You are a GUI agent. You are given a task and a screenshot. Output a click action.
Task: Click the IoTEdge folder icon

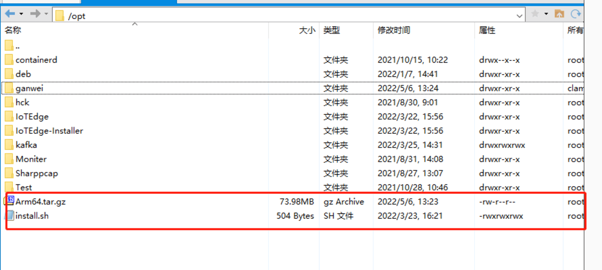[9, 117]
